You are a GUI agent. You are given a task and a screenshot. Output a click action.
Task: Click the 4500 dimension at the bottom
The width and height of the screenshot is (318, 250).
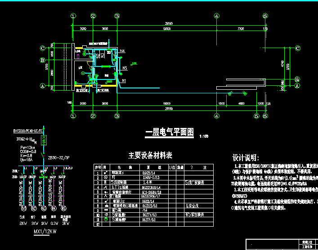tap(242, 103)
